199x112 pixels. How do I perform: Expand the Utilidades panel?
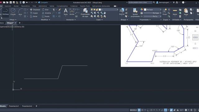177,20
